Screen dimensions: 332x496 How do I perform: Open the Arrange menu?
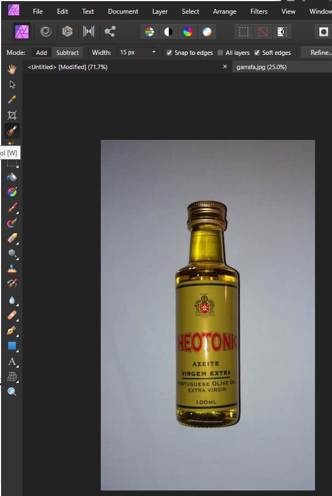click(225, 12)
